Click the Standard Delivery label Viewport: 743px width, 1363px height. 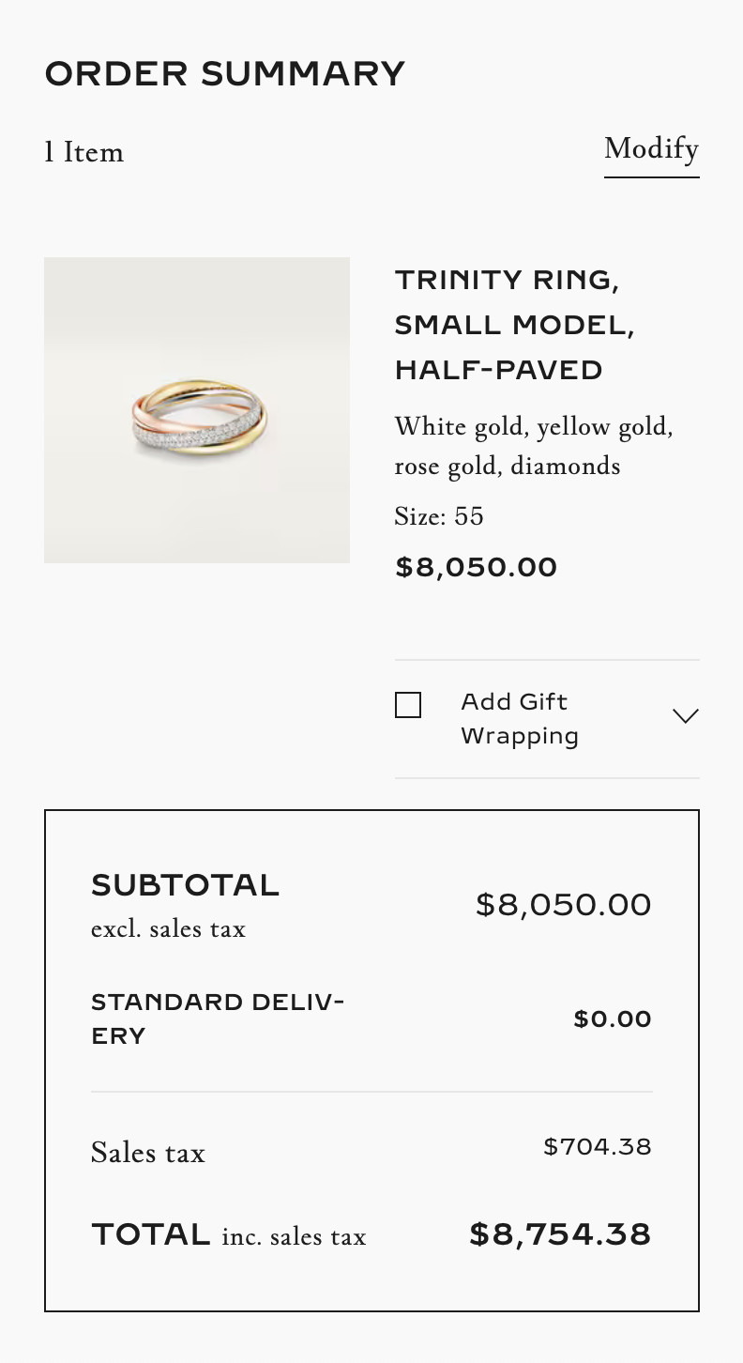click(x=218, y=1018)
